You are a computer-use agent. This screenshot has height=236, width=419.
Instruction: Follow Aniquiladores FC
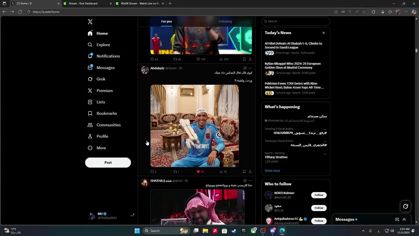click(x=319, y=221)
